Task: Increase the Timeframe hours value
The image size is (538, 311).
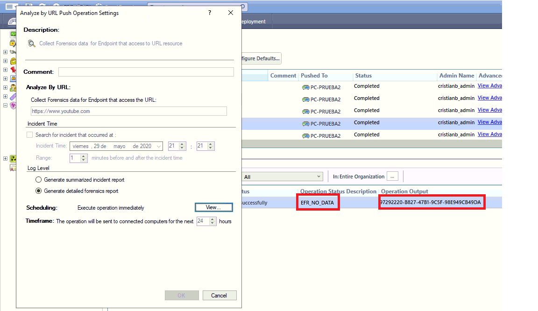Action: coord(212,219)
